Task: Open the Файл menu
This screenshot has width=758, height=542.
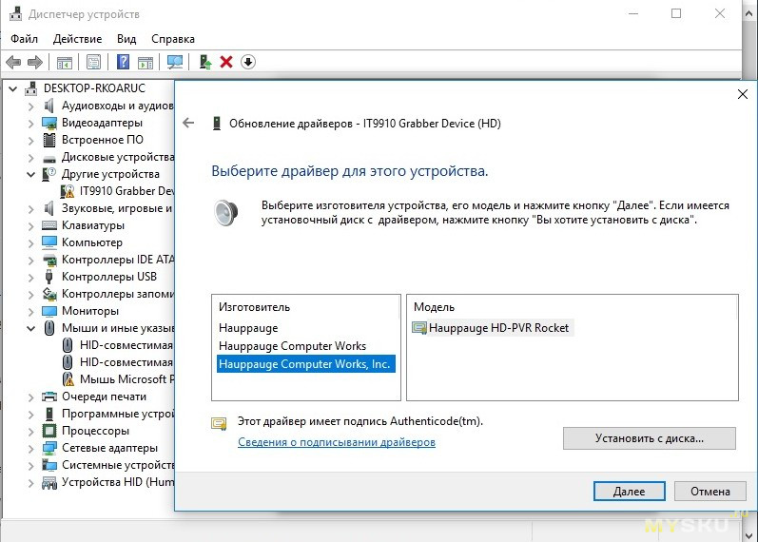Action: [24, 39]
